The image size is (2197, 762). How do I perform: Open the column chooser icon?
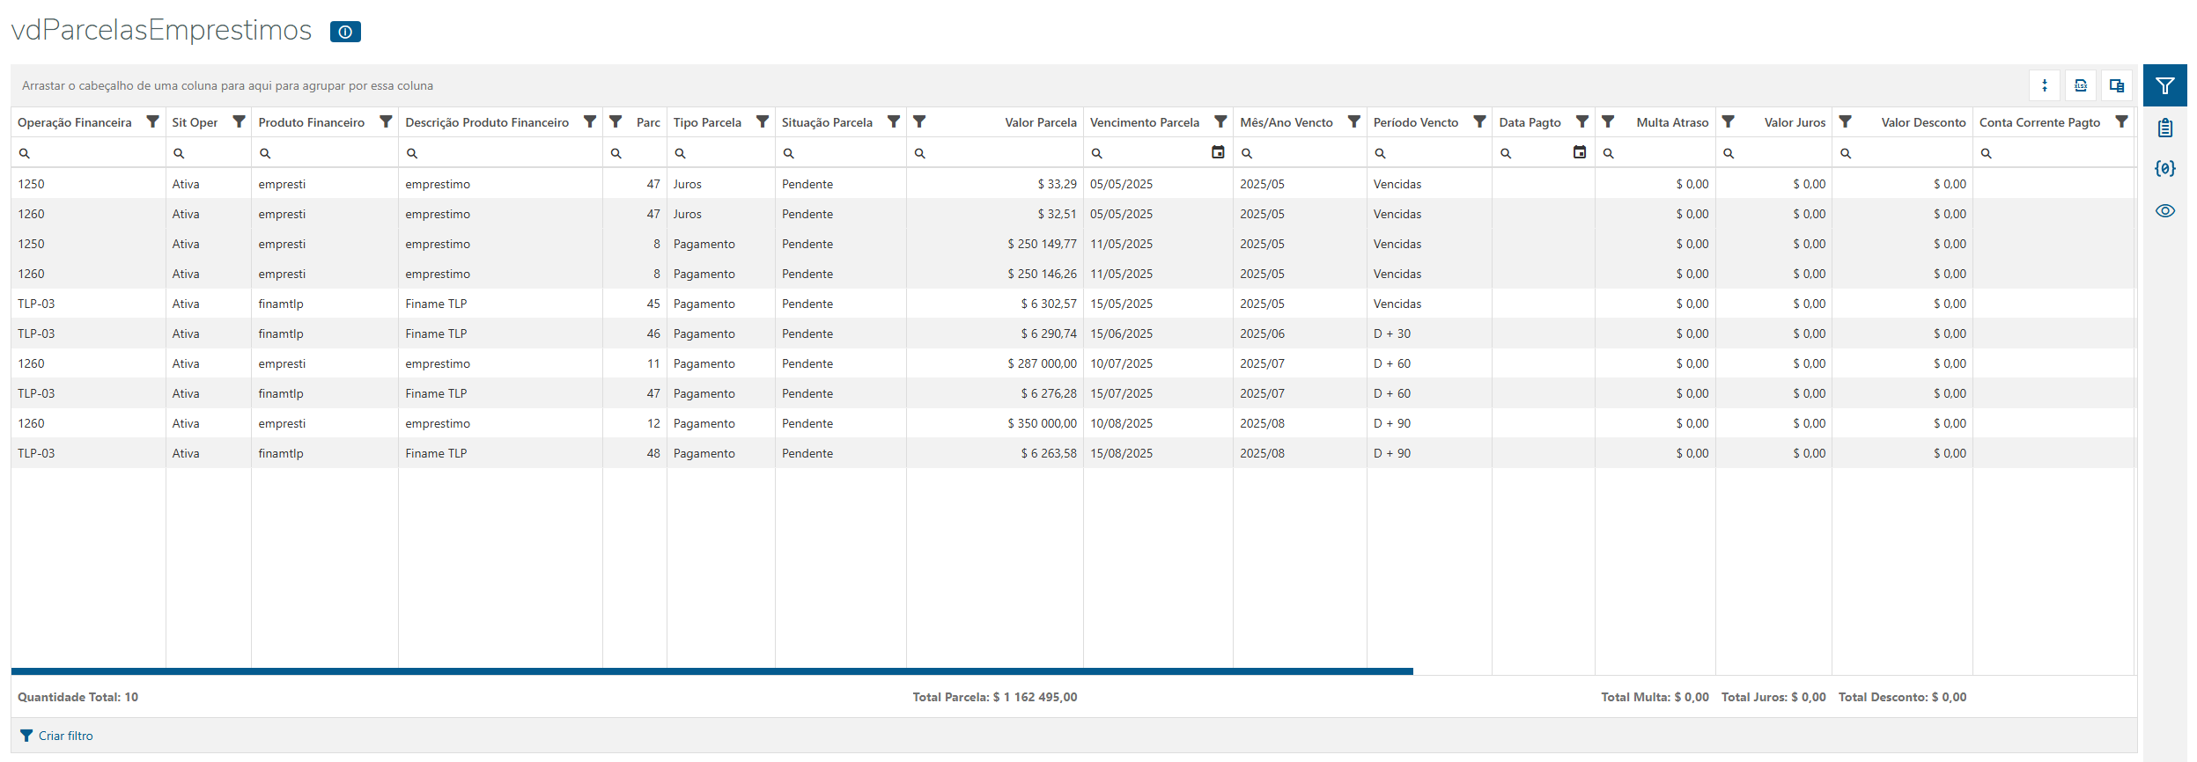coord(2117,85)
